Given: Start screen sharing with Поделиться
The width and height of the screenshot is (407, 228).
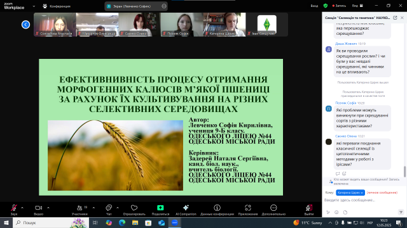Looking at the screenshot, I should pos(160,210).
